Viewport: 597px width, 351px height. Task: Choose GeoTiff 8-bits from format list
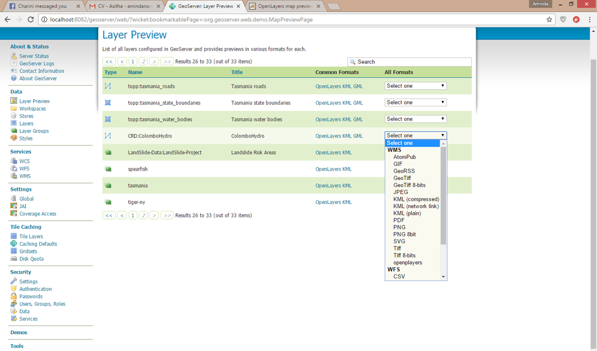click(x=409, y=185)
